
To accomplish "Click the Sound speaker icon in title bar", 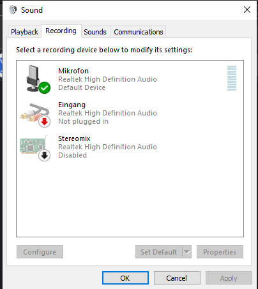I will coord(13,10).
